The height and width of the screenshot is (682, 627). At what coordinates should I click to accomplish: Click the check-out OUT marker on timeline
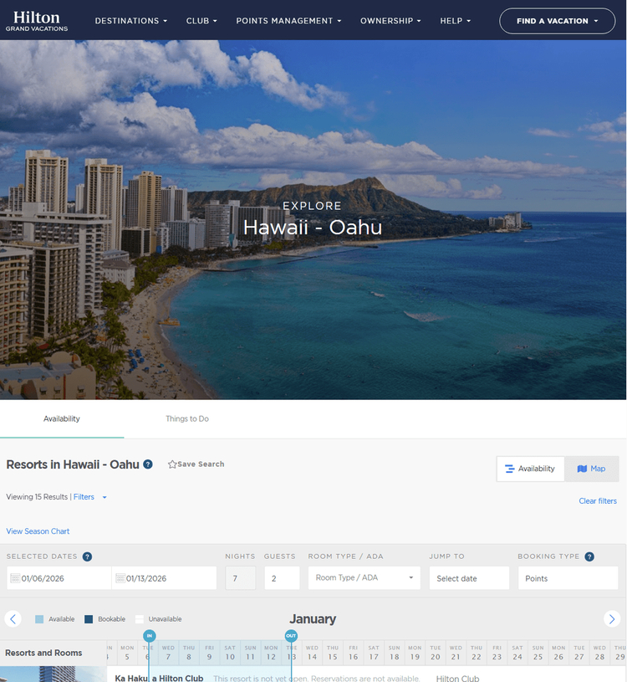point(291,636)
